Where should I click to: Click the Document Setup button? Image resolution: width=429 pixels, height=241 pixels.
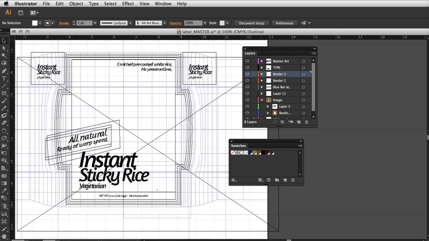point(251,23)
